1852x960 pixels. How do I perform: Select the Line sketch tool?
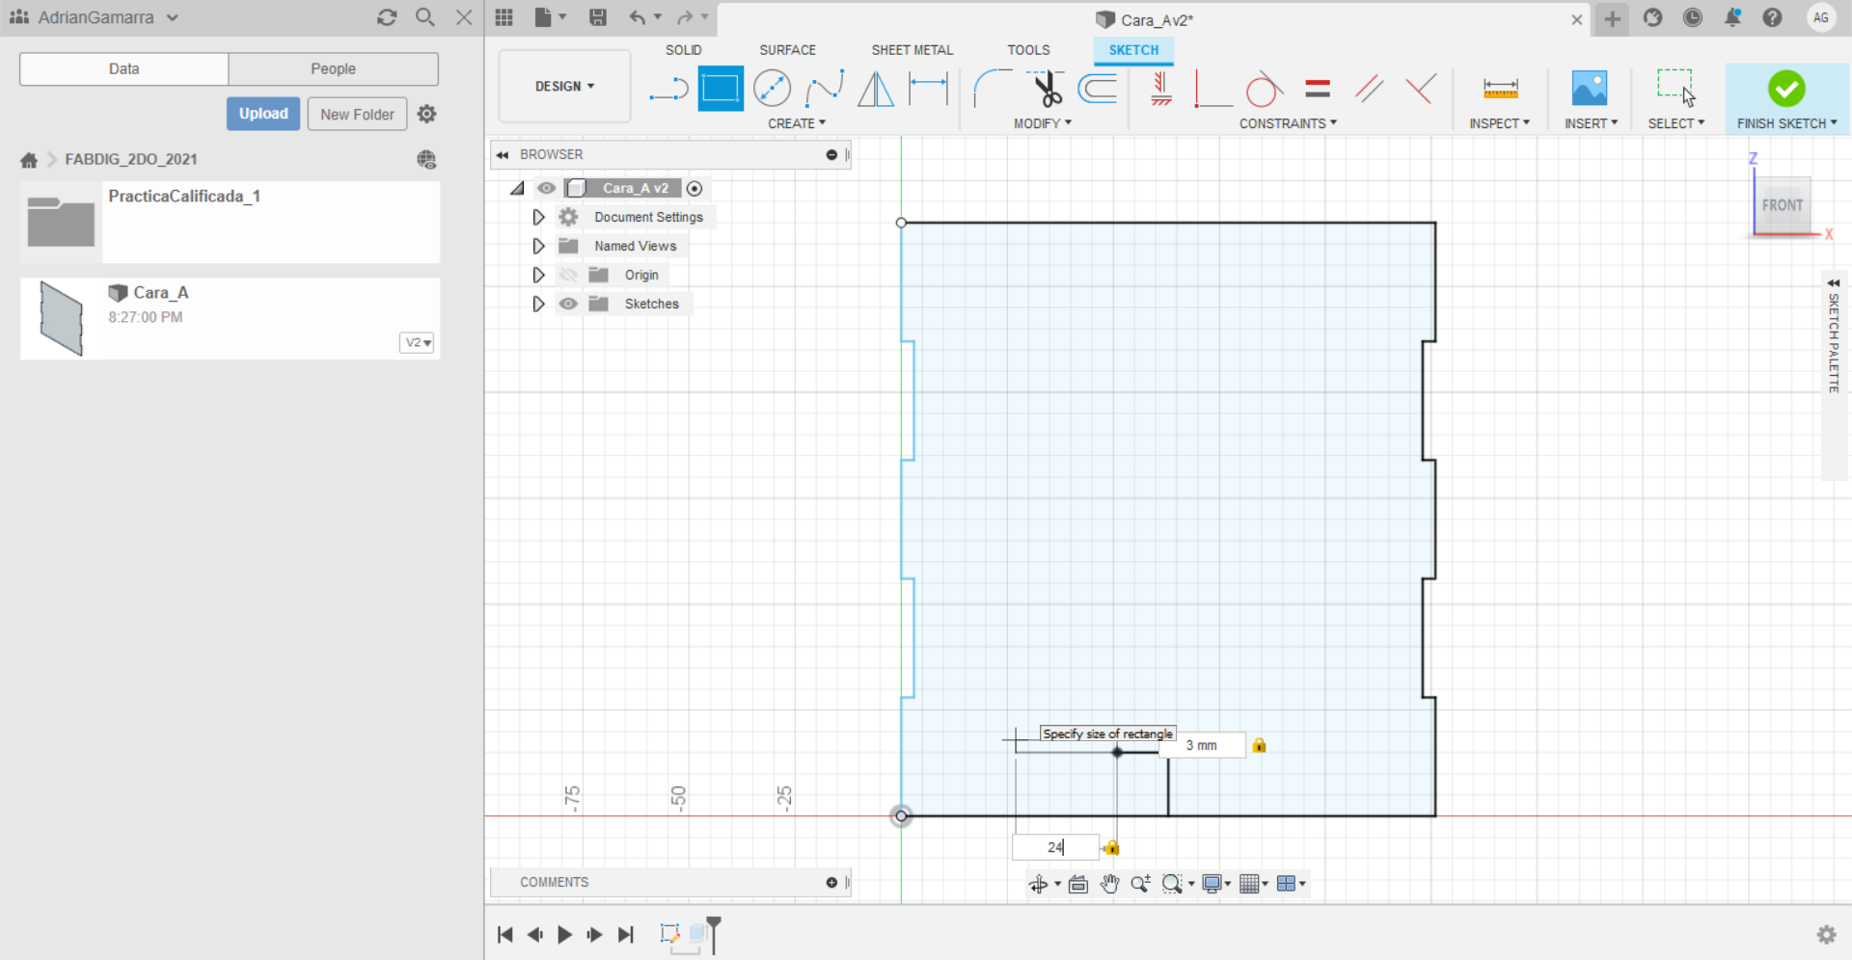coord(668,90)
